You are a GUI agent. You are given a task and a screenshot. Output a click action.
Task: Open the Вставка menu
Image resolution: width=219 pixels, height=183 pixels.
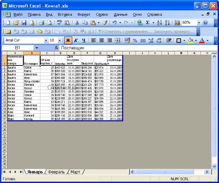65,14
